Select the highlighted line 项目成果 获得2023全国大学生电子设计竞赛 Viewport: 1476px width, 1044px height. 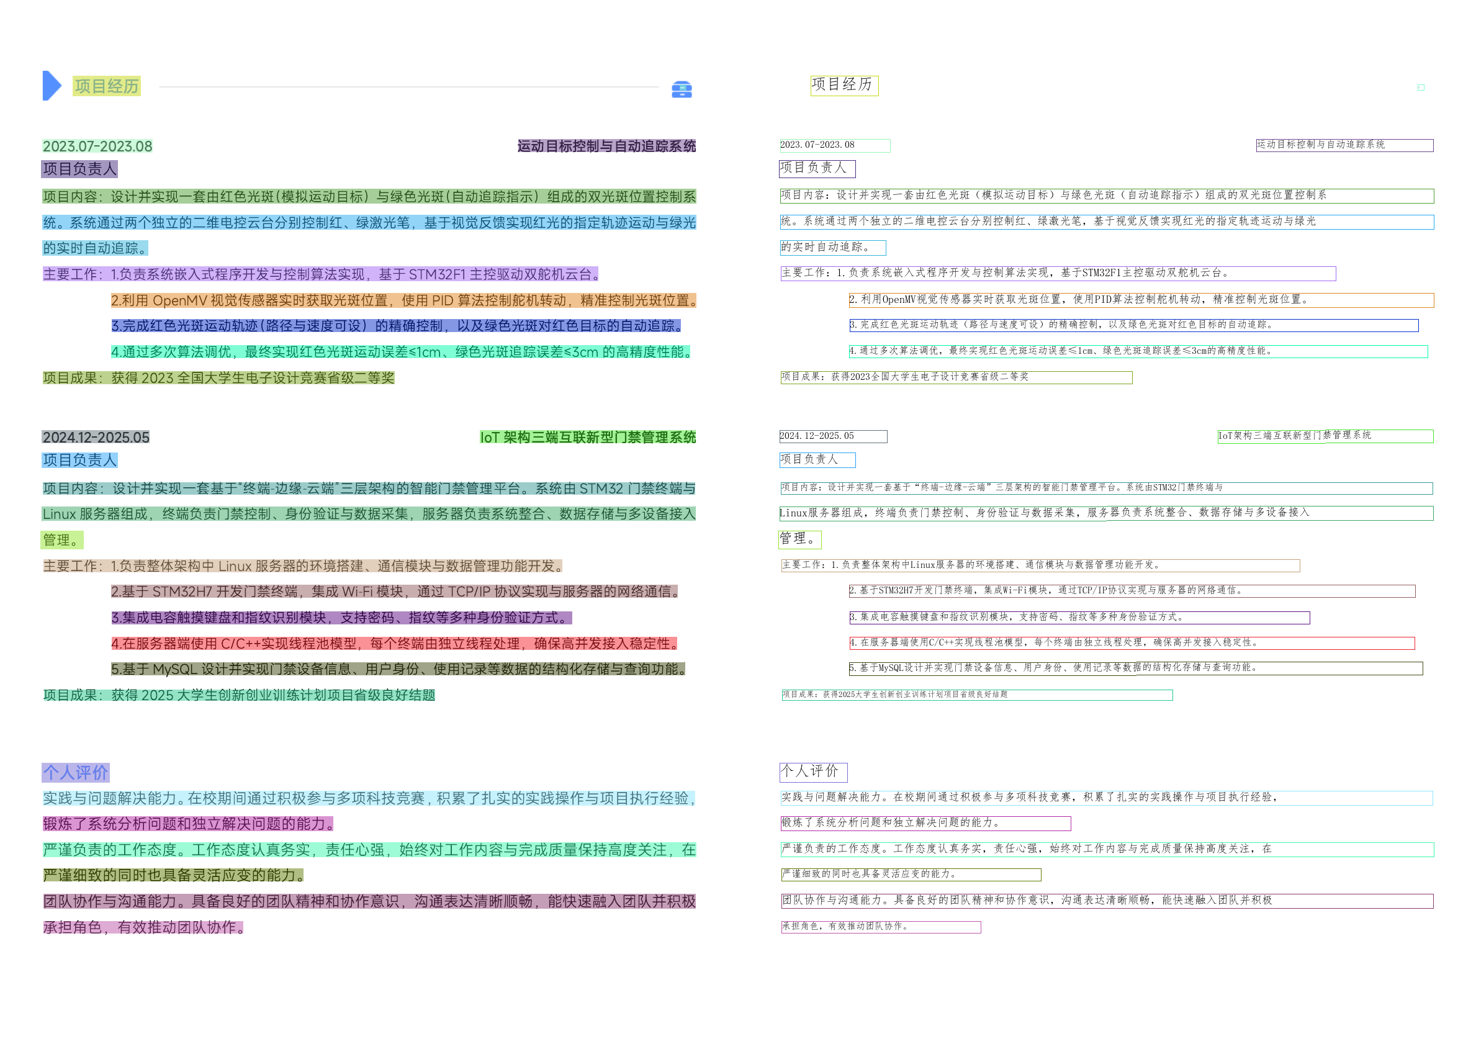tap(218, 378)
